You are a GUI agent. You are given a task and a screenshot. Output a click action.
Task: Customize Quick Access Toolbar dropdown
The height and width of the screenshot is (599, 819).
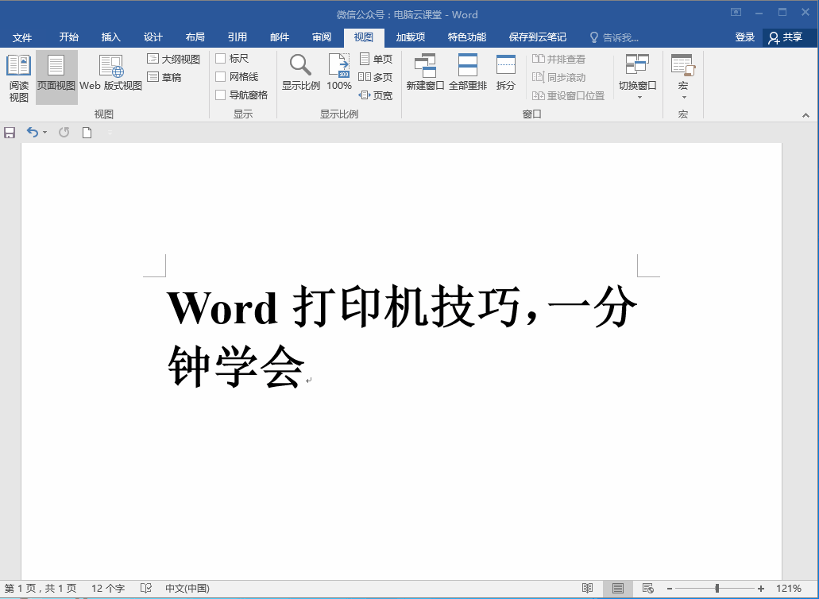110,133
